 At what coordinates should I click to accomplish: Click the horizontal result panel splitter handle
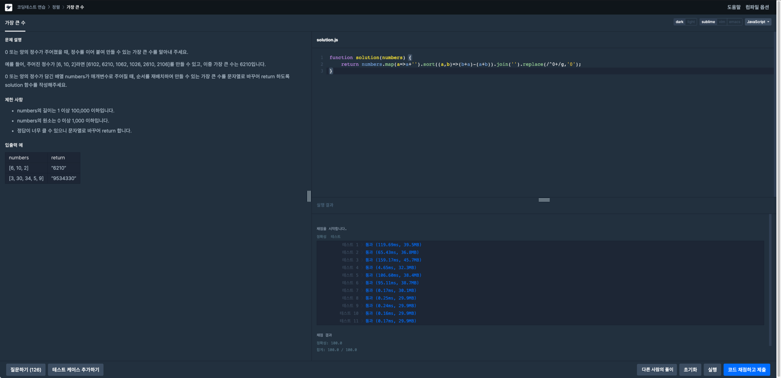click(x=544, y=200)
